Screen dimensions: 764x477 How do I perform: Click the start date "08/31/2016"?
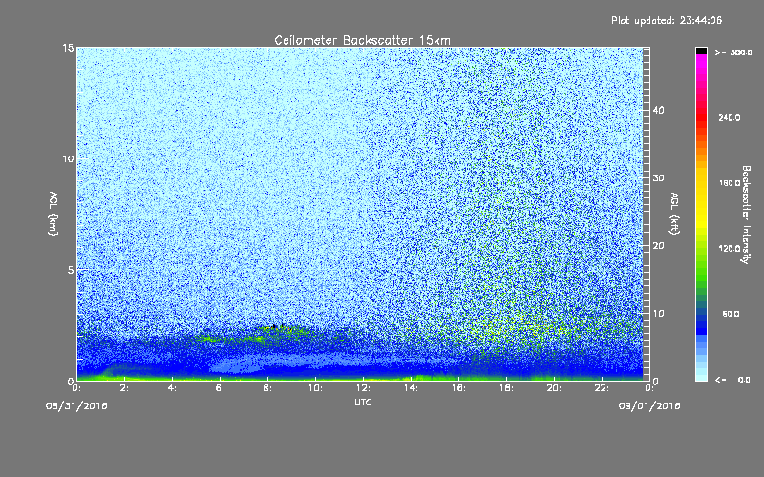point(76,406)
